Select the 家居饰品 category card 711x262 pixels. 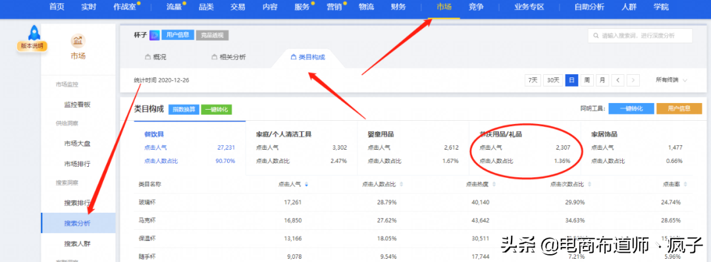click(x=637, y=148)
